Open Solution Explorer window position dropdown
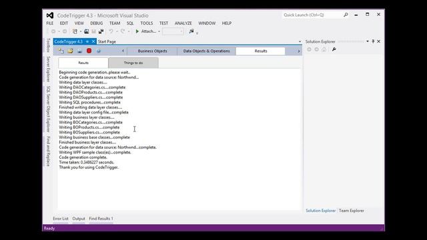This screenshot has width=427, height=240. [368, 41]
